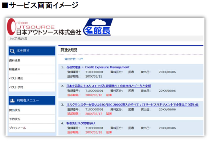The height and width of the screenshot is (141, 210).
Task: Click the magnifier icon beside 本を探す
Action: tap(12, 51)
